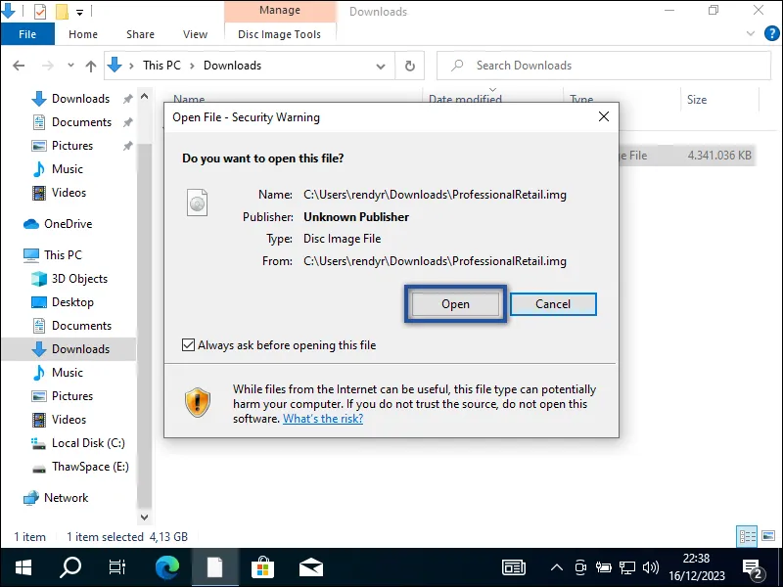Expand hidden icons in the system tray
783x587 pixels.
(x=556, y=566)
